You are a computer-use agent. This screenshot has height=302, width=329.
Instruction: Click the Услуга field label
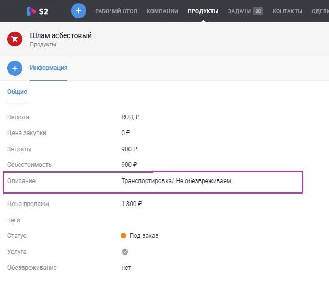pyautogui.click(x=17, y=252)
